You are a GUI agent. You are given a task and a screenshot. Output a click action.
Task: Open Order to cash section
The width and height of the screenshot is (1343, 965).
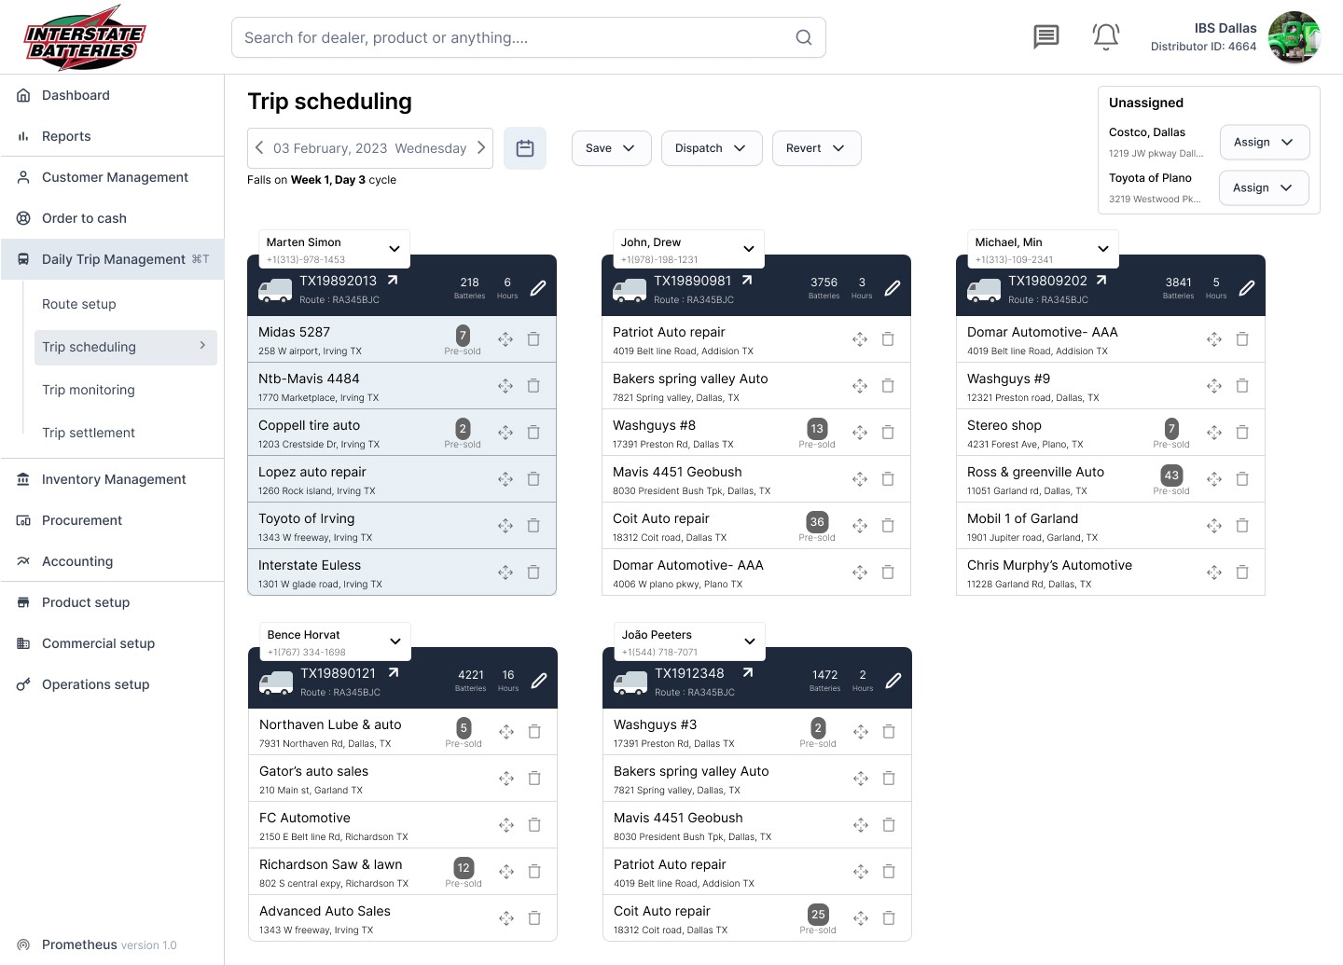click(x=112, y=218)
